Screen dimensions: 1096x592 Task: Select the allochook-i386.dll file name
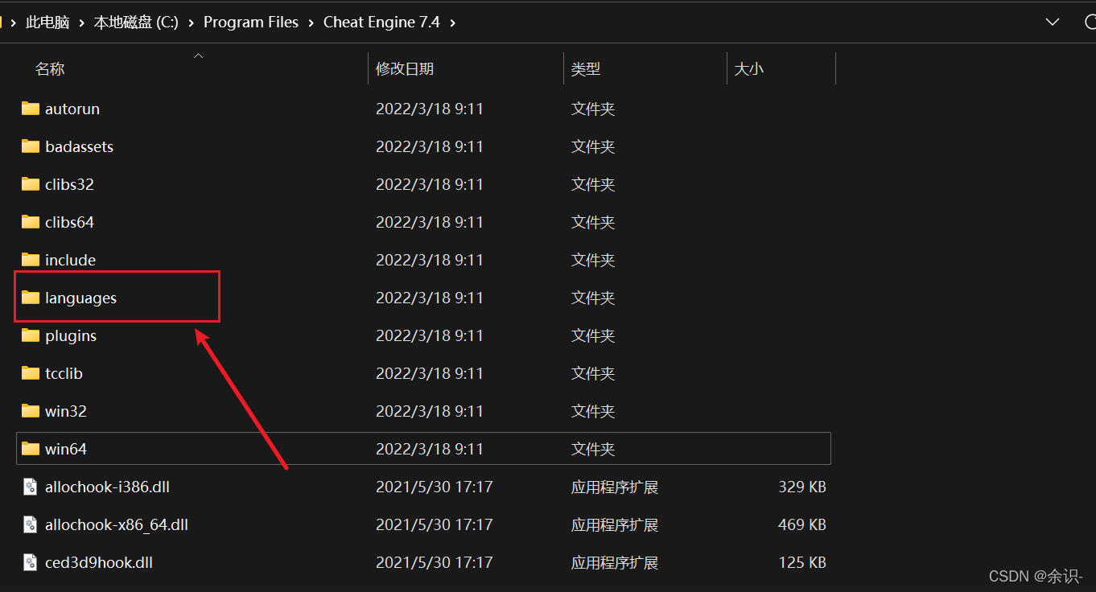107,487
